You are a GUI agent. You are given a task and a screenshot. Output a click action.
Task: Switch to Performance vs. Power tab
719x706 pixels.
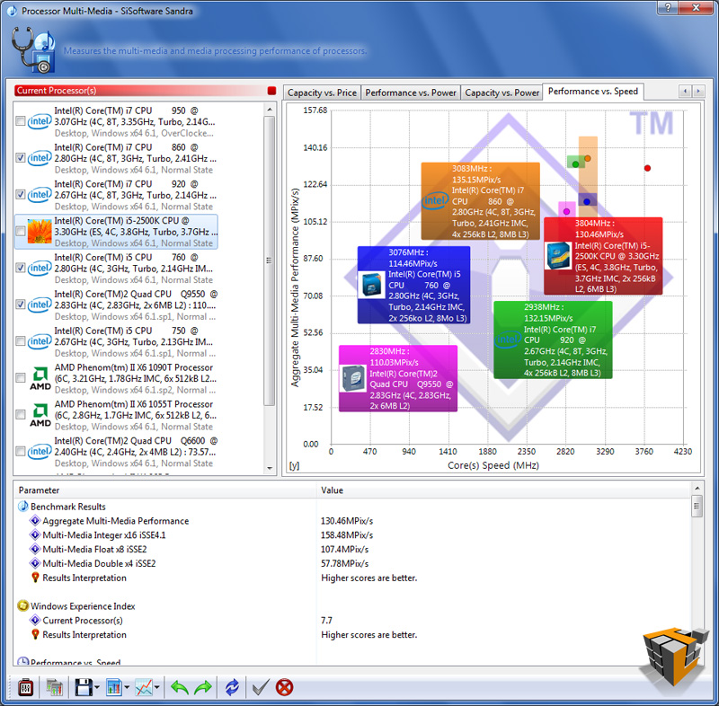411,93
